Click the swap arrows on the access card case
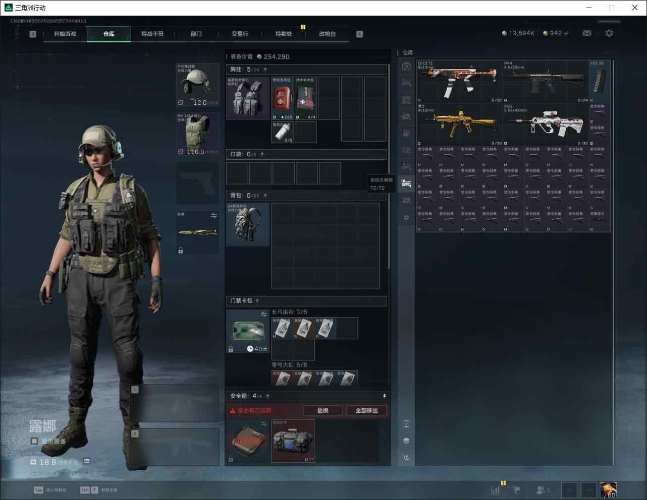 263,314
